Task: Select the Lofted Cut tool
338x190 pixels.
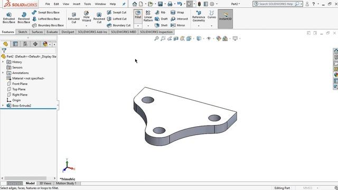Action: click(x=117, y=19)
